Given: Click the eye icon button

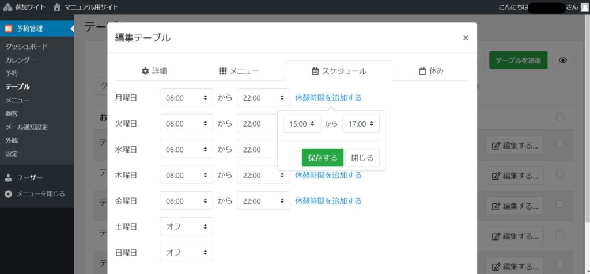Looking at the screenshot, I should click(x=562, y=60).
